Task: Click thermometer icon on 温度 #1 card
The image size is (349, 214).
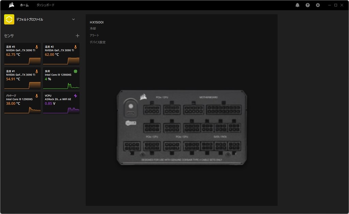Action: pos(37,71)
